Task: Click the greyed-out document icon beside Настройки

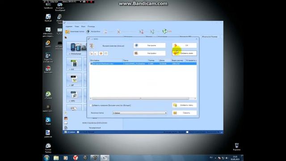Action: (105, 32)
